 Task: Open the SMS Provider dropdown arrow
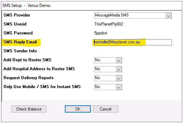click(168, 15)
